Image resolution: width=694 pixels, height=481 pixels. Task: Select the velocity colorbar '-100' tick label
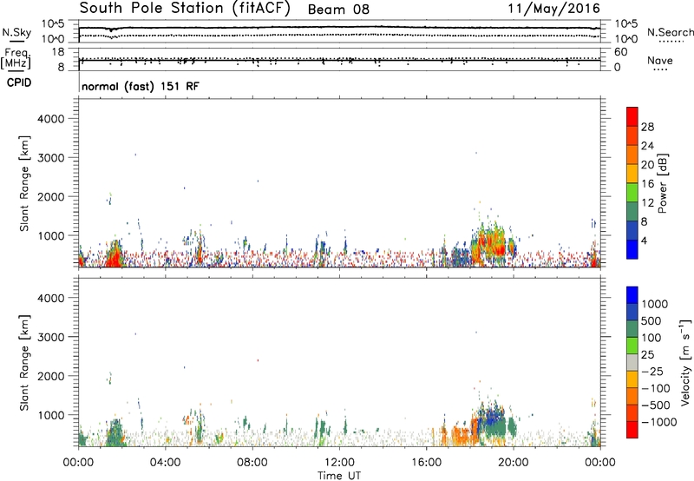coord(656,388)
